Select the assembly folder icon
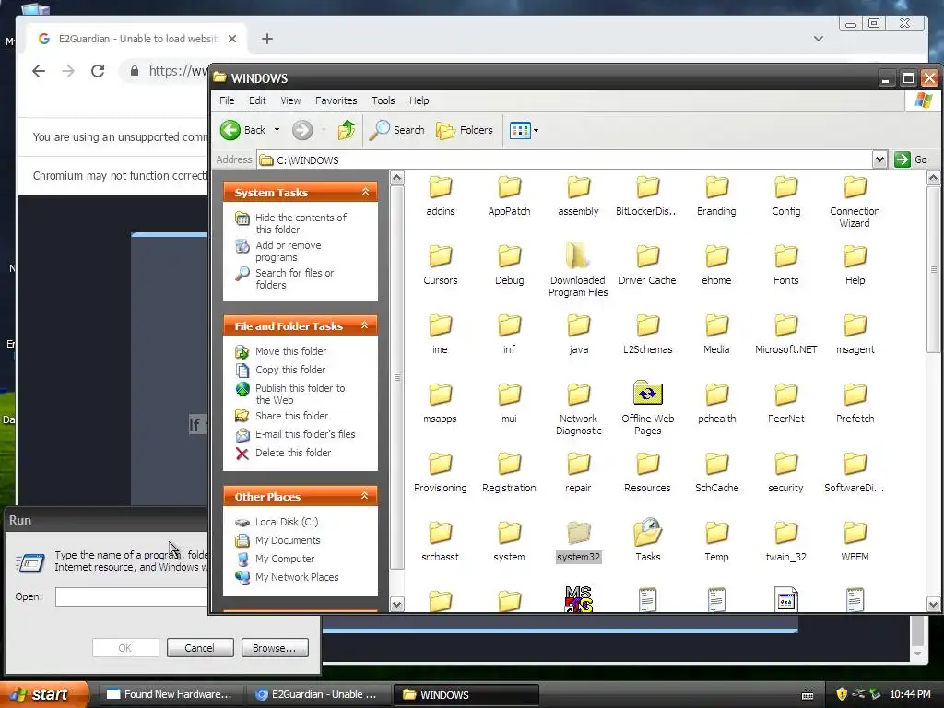This screenshot has width=944, height=708. 579,187
